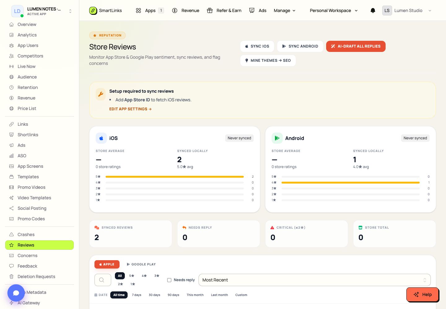The width and height of the screenshot is (446, 309).
Task: Open the Lumen Notes app switcher
Action: [42, 11]
